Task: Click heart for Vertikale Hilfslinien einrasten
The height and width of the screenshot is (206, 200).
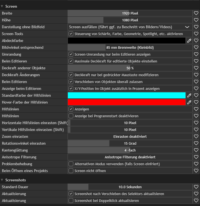Action: pos(196,130)
